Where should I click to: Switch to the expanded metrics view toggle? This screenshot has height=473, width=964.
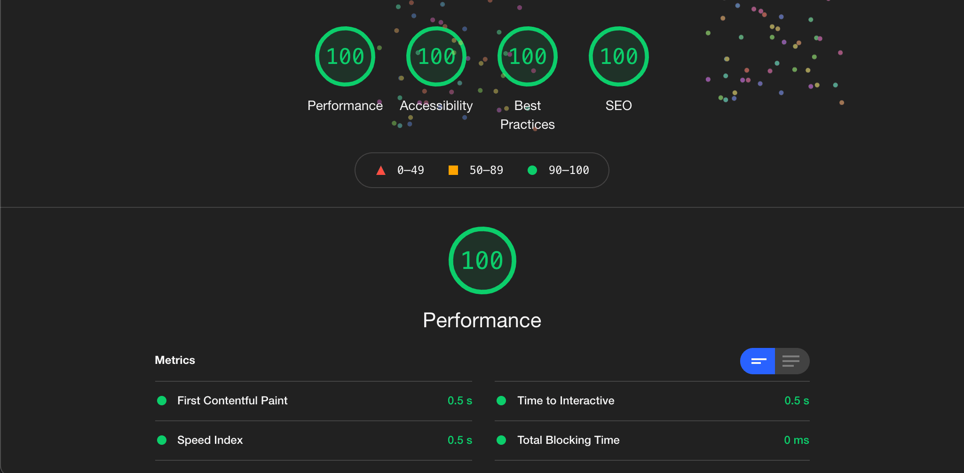[791, 361]
